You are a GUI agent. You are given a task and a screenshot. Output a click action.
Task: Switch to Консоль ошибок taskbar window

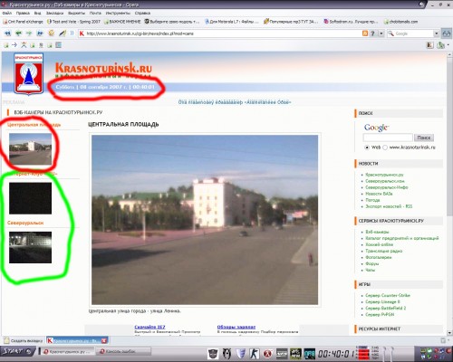124,351
